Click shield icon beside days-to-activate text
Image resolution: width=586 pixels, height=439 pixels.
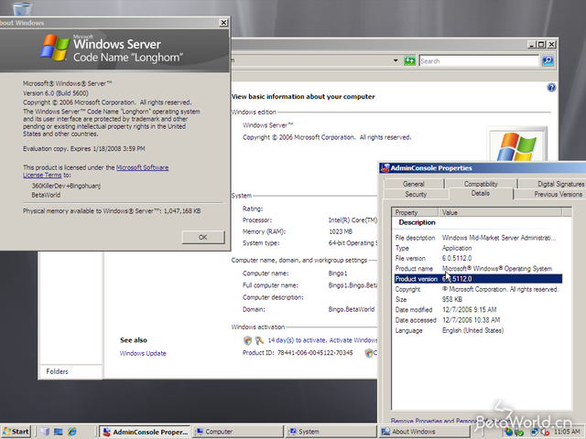(247, 340)
